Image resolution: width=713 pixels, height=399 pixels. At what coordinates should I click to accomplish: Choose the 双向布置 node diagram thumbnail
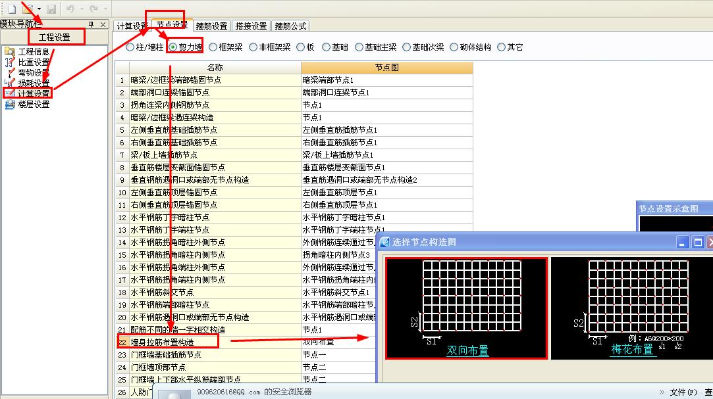(467, 309)
